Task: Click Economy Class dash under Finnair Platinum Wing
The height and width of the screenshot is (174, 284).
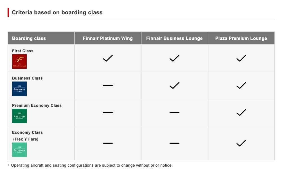Action: [108, 143]
